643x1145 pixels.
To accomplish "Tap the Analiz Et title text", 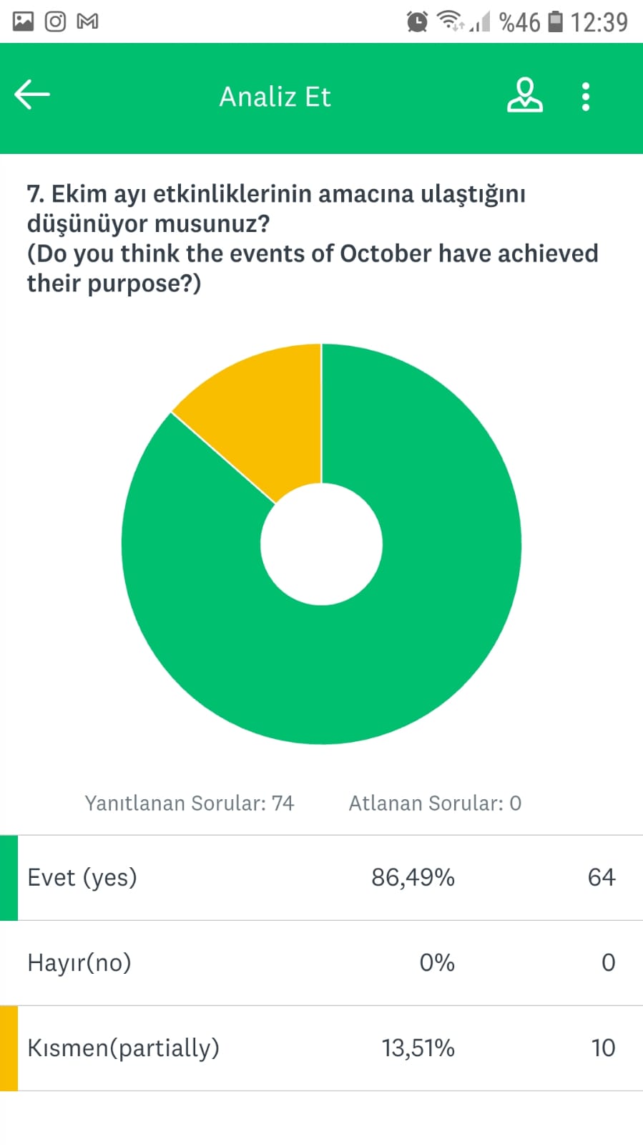I will point(275,96).
